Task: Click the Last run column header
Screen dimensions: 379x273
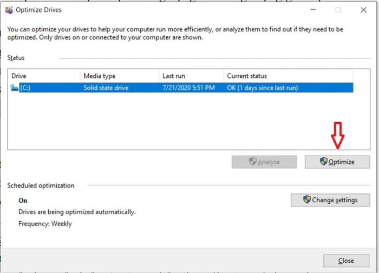Action: pos(192,76)
